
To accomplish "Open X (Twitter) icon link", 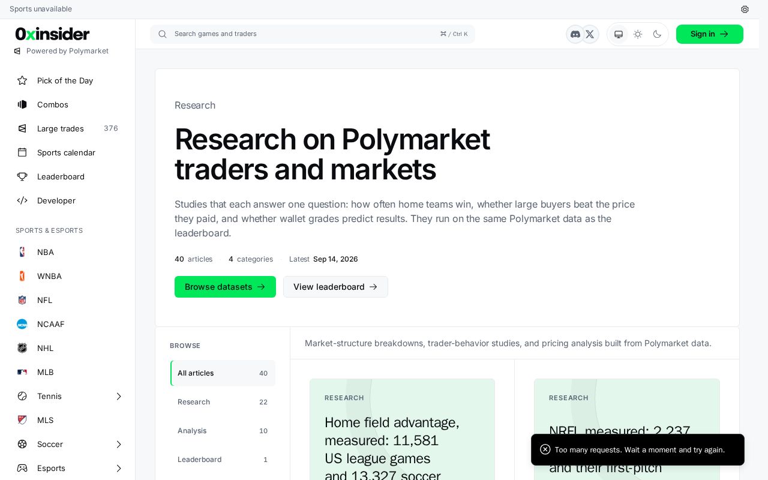I will point(590,34).
